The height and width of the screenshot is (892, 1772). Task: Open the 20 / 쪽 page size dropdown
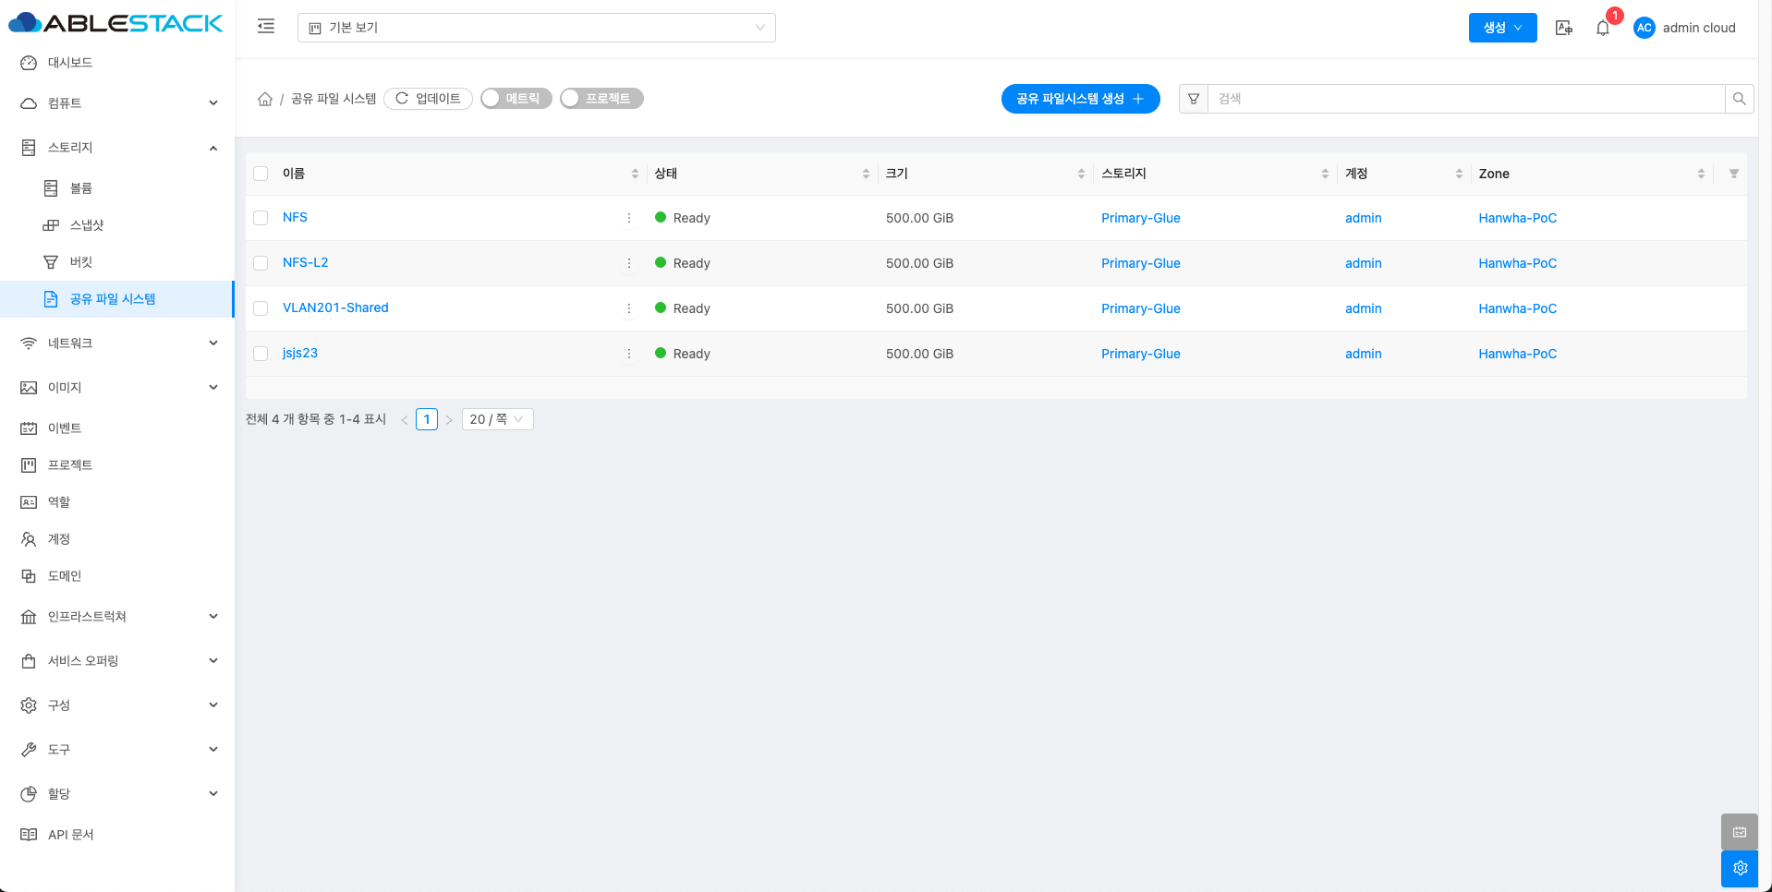coord(497,419)
